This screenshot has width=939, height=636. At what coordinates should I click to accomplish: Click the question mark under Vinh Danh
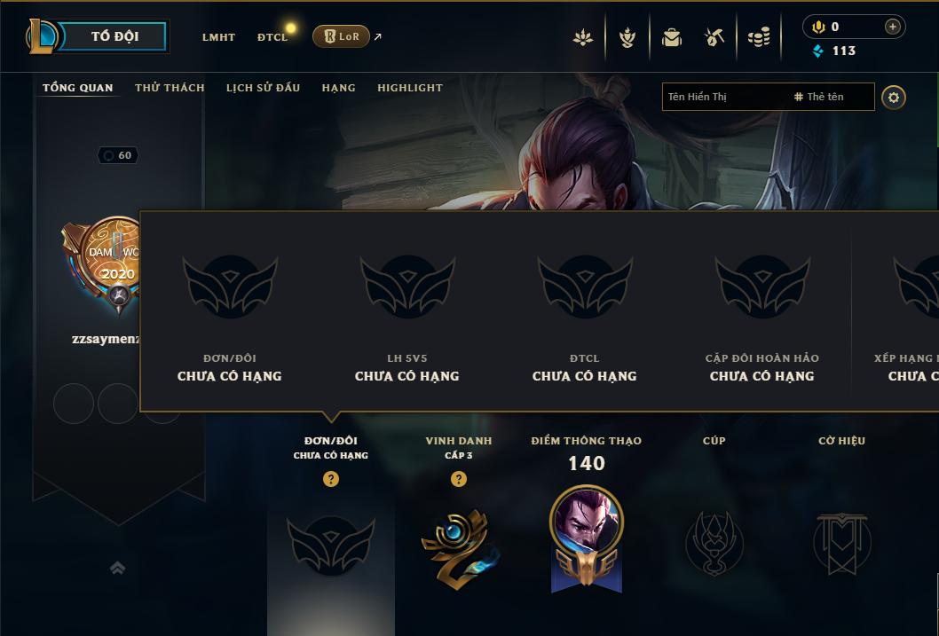click(x=458, y=479)
